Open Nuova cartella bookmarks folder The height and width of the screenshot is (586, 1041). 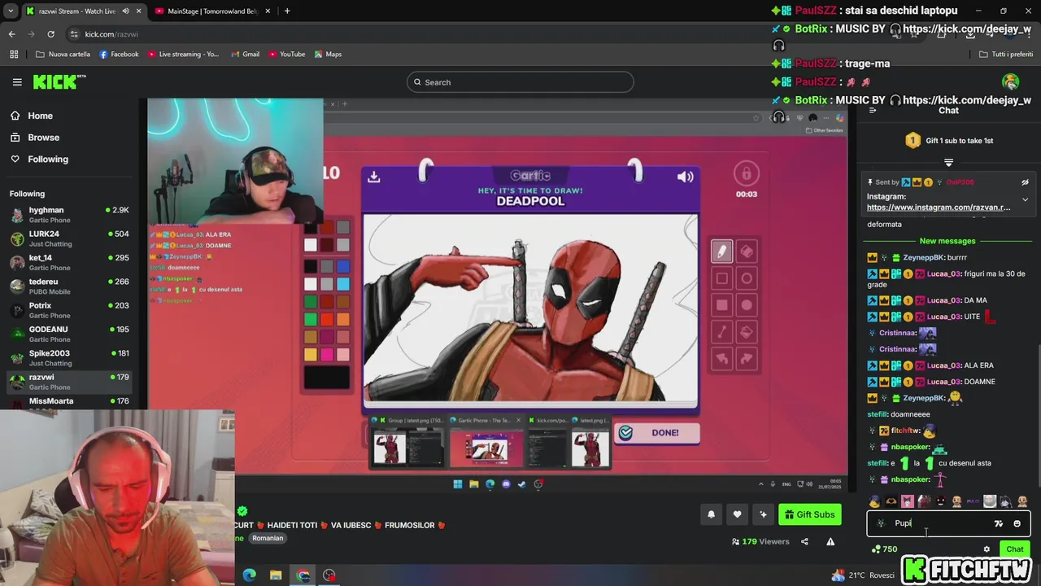(63, 54)
